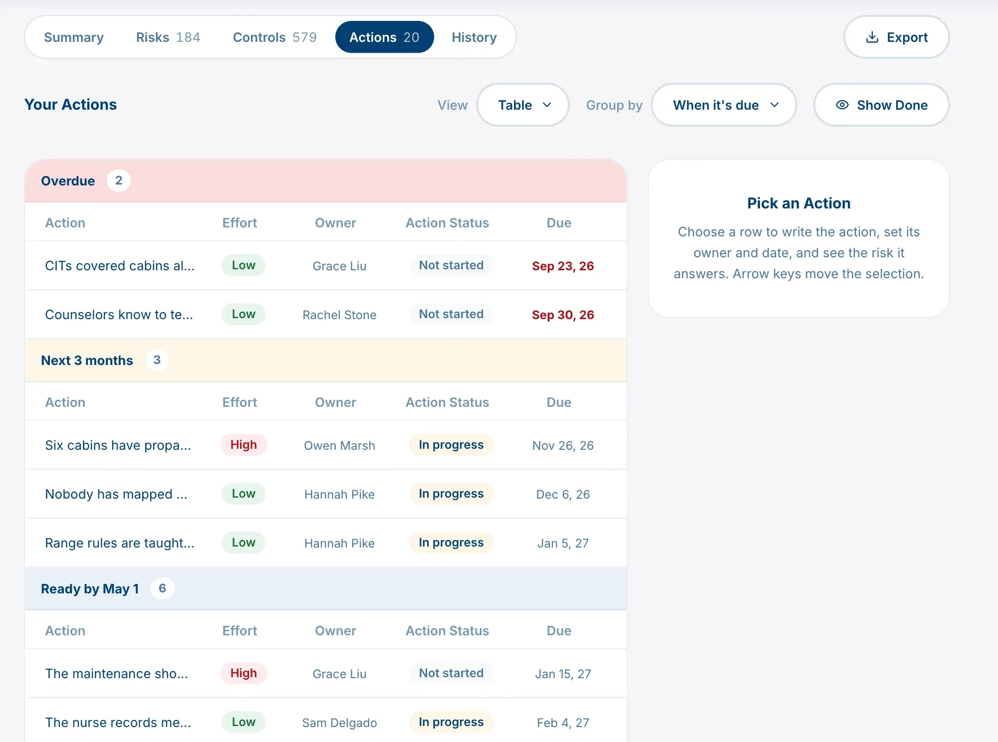Click Action Status header under Ready by May 1
The width and height of the screenshot is (998, 742).
[x=447, y=631]
